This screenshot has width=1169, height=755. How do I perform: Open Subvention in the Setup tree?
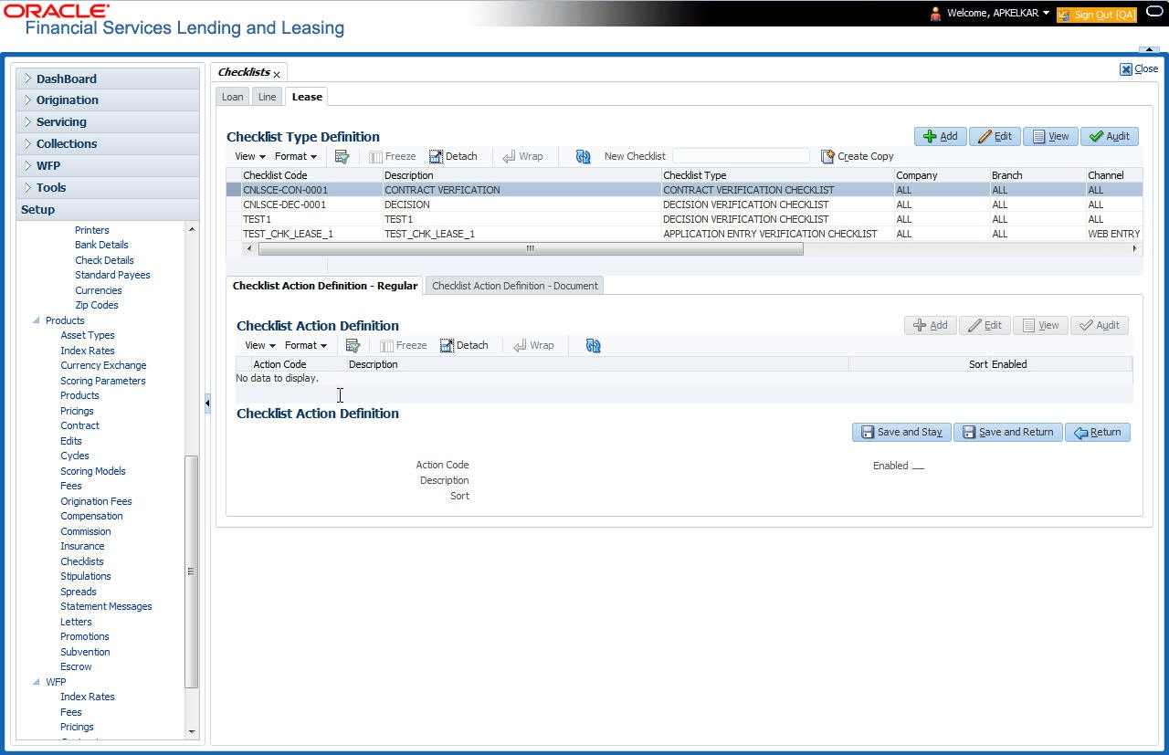pos(85,652)
